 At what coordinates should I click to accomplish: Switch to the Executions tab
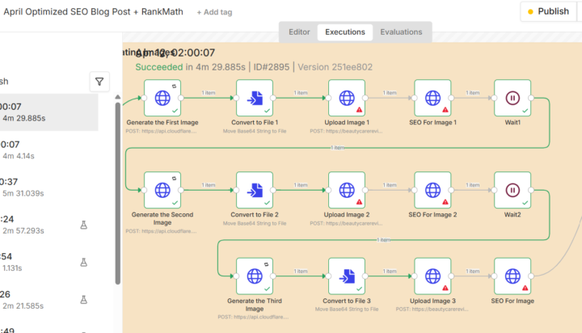tap(345, 32)
